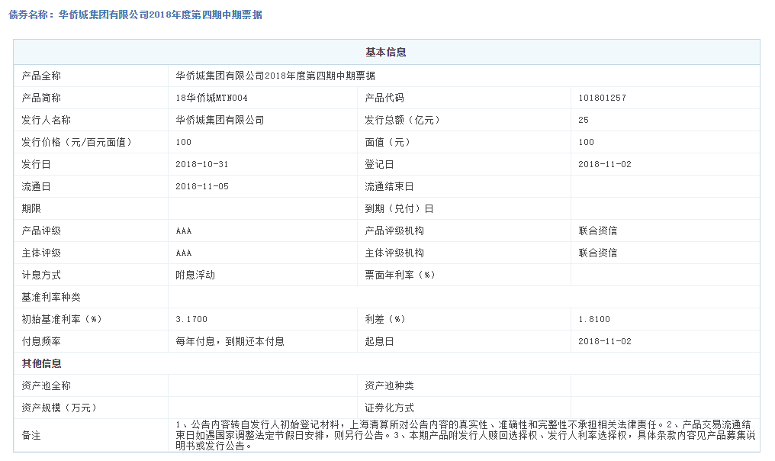
Task: Click the 期限 label
Action: tap(31, 208)
